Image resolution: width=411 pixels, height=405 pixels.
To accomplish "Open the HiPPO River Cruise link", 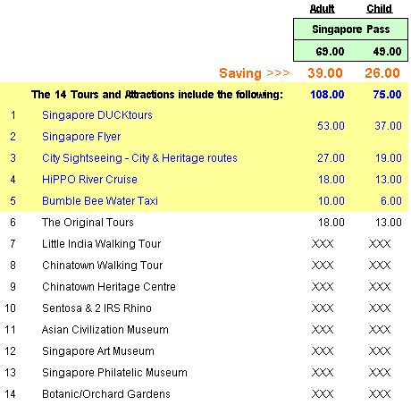I will pos(89,180).
